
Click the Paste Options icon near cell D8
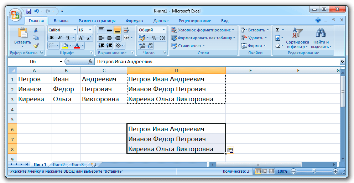point(230,150)
